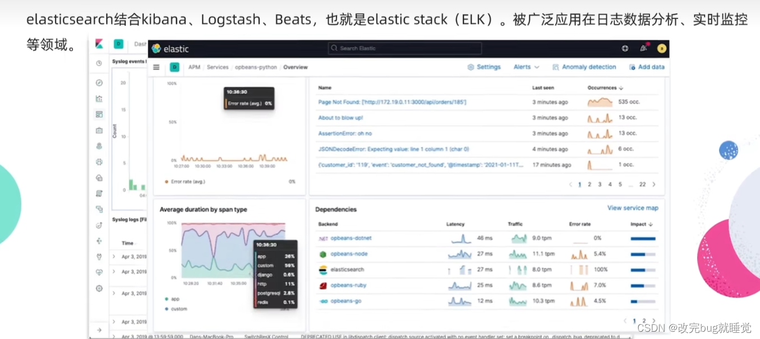This screenshot has height=339, width=760.
Task: Sort by the Impact column arrow
Action: click(650, 224)
